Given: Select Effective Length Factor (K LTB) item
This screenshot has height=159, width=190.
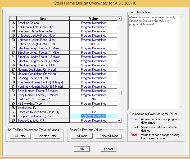Looking at the screenshot, I should point(43,65).
